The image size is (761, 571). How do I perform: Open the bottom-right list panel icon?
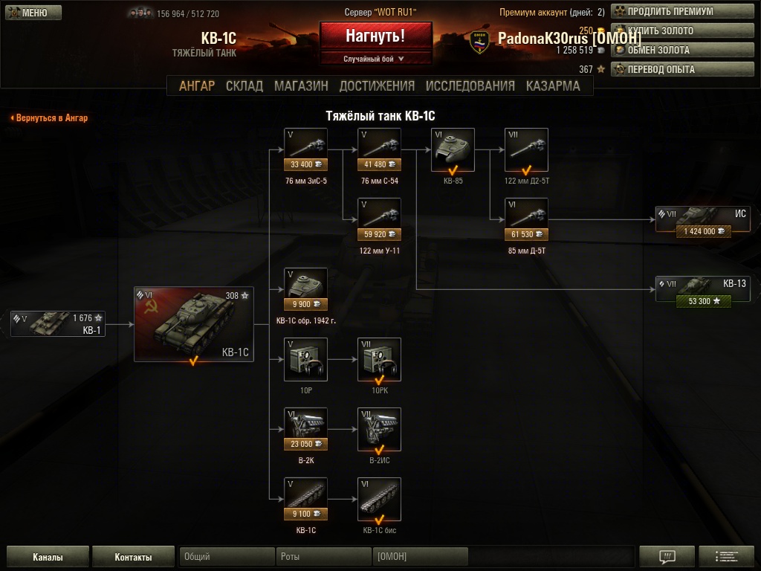726,556
